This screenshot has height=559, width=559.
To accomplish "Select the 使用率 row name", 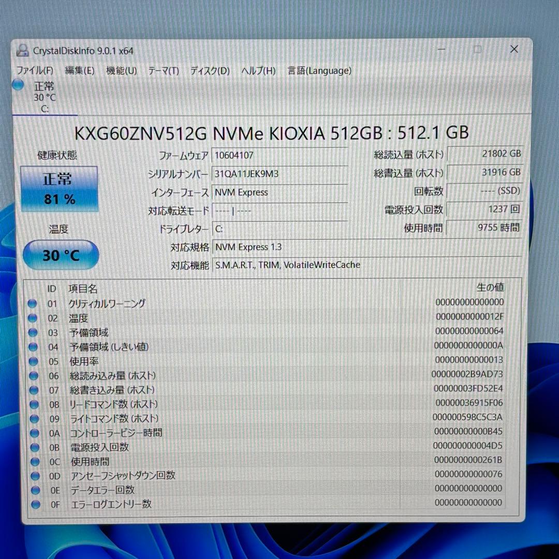I will pyautogui.click(x=84, y=361).
